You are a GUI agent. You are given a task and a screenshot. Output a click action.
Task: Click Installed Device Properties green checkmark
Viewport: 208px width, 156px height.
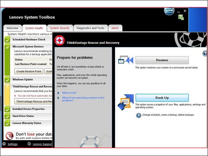click(7, 109)
